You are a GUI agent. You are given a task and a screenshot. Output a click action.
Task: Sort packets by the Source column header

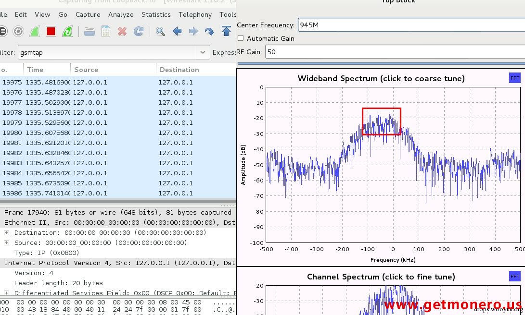coord(86,70)
